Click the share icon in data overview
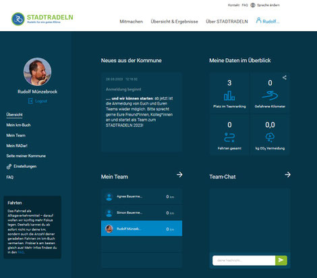The width and height of the screenshot is (317, 278). tap(285, 78)
